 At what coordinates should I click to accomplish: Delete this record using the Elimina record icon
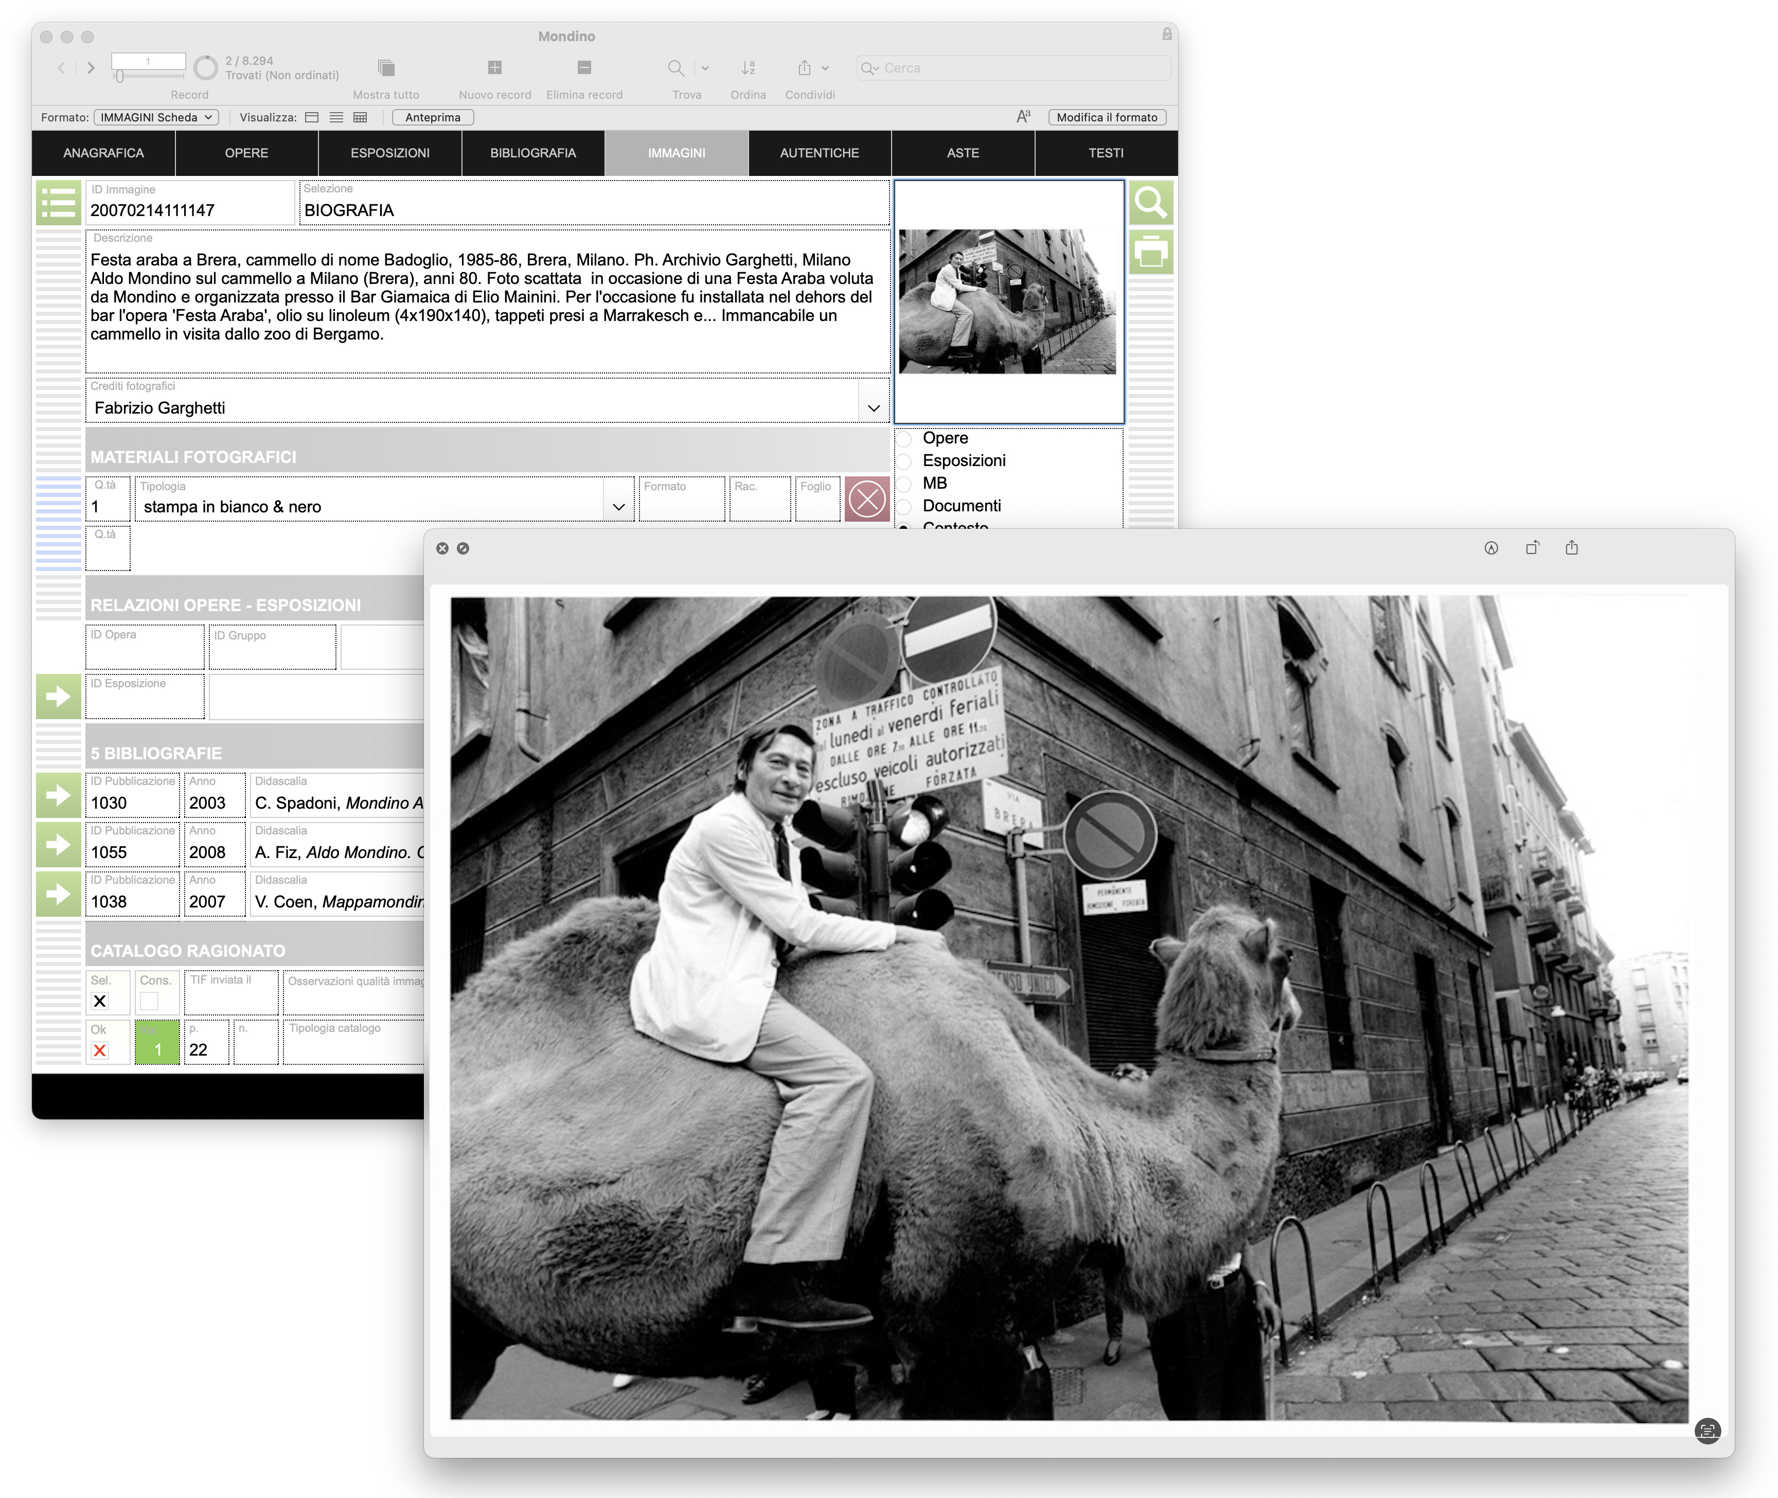pyautogui.click(x=583, y=67)
